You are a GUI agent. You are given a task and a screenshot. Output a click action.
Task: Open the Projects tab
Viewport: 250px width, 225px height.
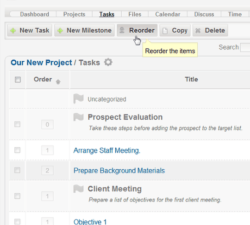(x=74, y=14)
